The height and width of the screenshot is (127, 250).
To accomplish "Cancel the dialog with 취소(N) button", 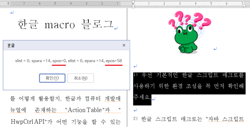I will click(x=80, y=78).
